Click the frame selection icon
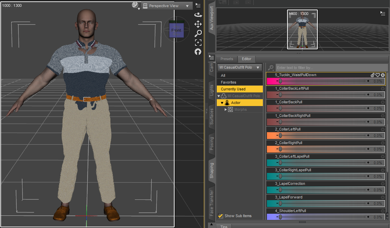 coord(198,42)
